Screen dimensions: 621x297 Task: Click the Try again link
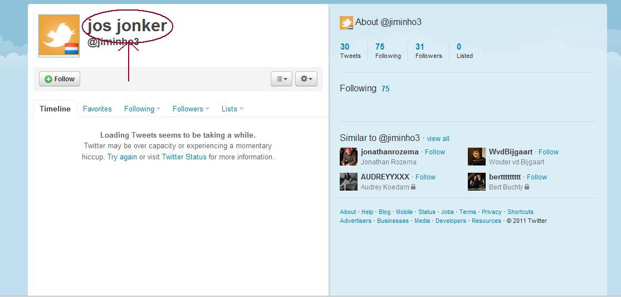click(x=122, y=157)
